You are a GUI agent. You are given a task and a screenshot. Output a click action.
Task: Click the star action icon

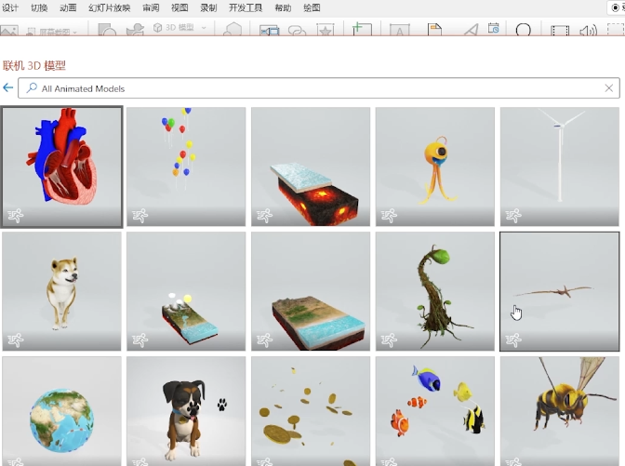click(326, 30)
